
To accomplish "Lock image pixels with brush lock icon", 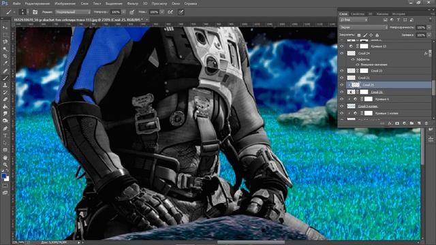I will (x=365, y=35).
